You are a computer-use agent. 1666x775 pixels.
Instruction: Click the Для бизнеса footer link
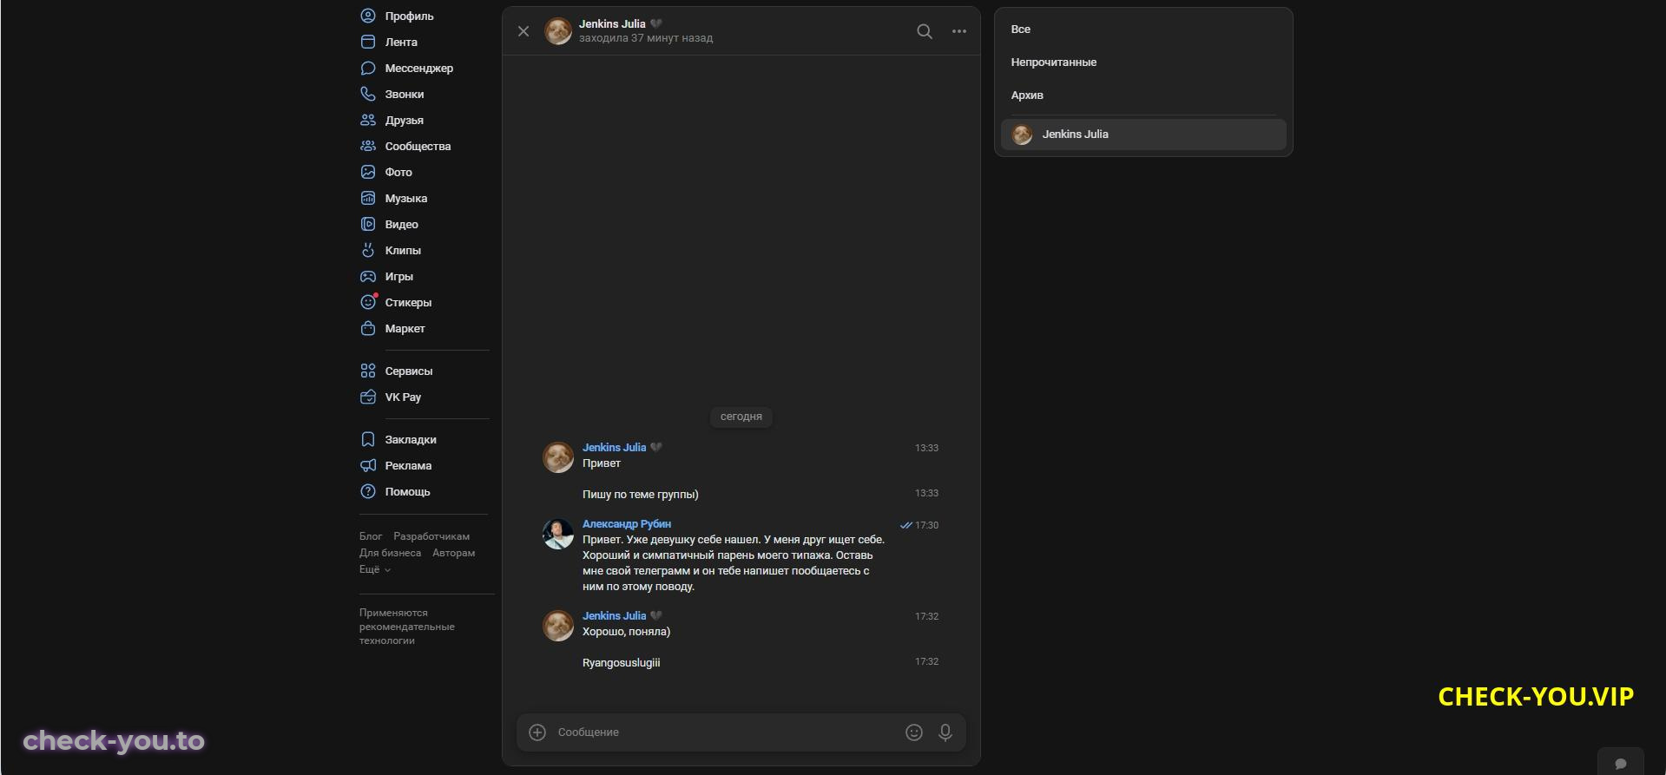pyautogui.click(x=390, y=553)
